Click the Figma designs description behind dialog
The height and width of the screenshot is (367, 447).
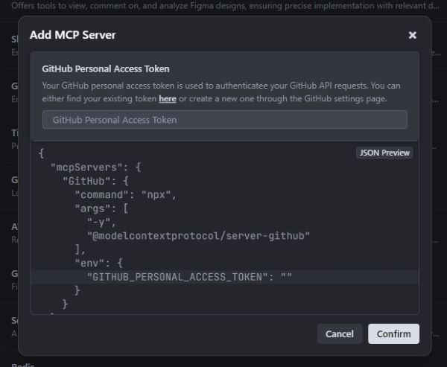[x=225, y=6]
